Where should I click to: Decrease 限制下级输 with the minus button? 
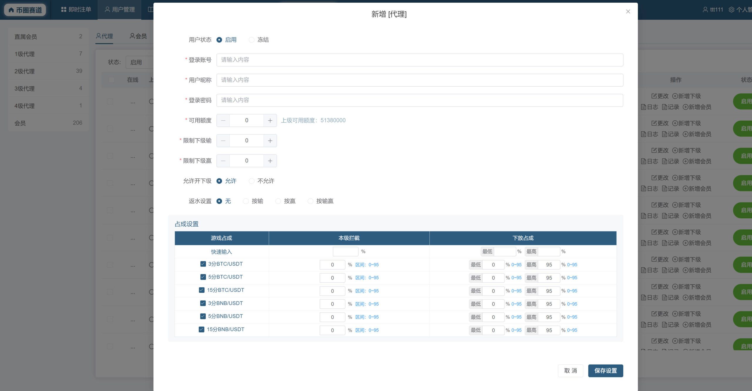tap(223, 141)
